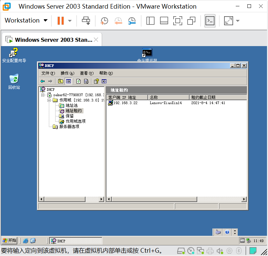Open the 文件(F) menu
Viewport: 268px width, 256px height.
48,73
